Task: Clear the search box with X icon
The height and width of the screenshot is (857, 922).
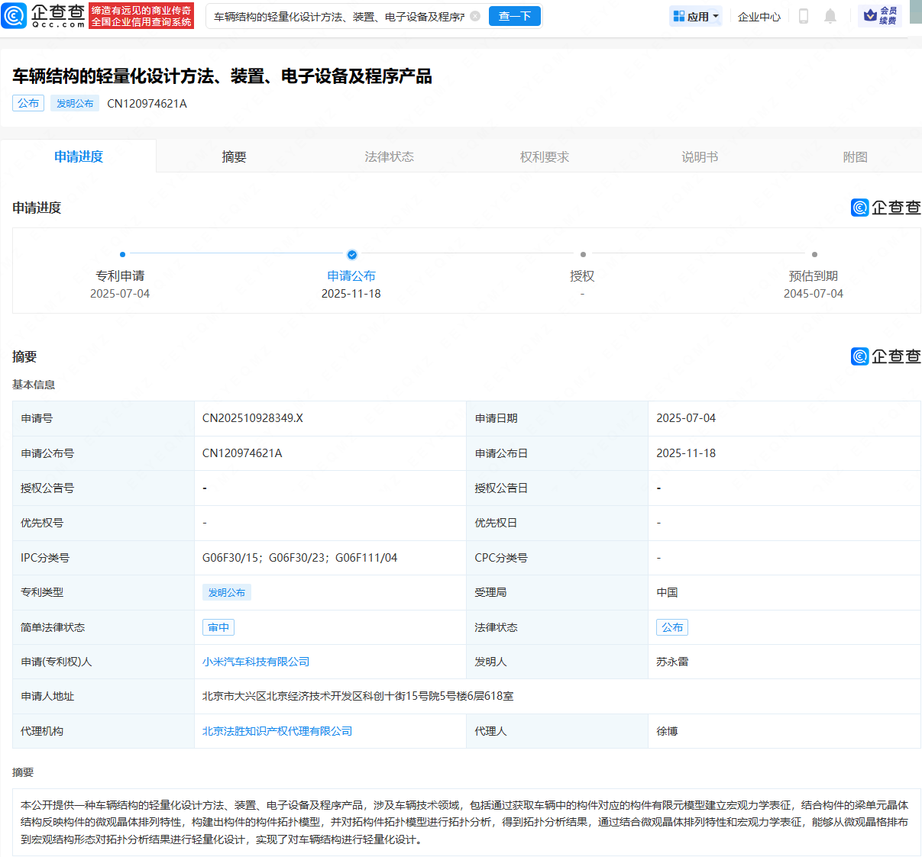Action: coord(475,16)
